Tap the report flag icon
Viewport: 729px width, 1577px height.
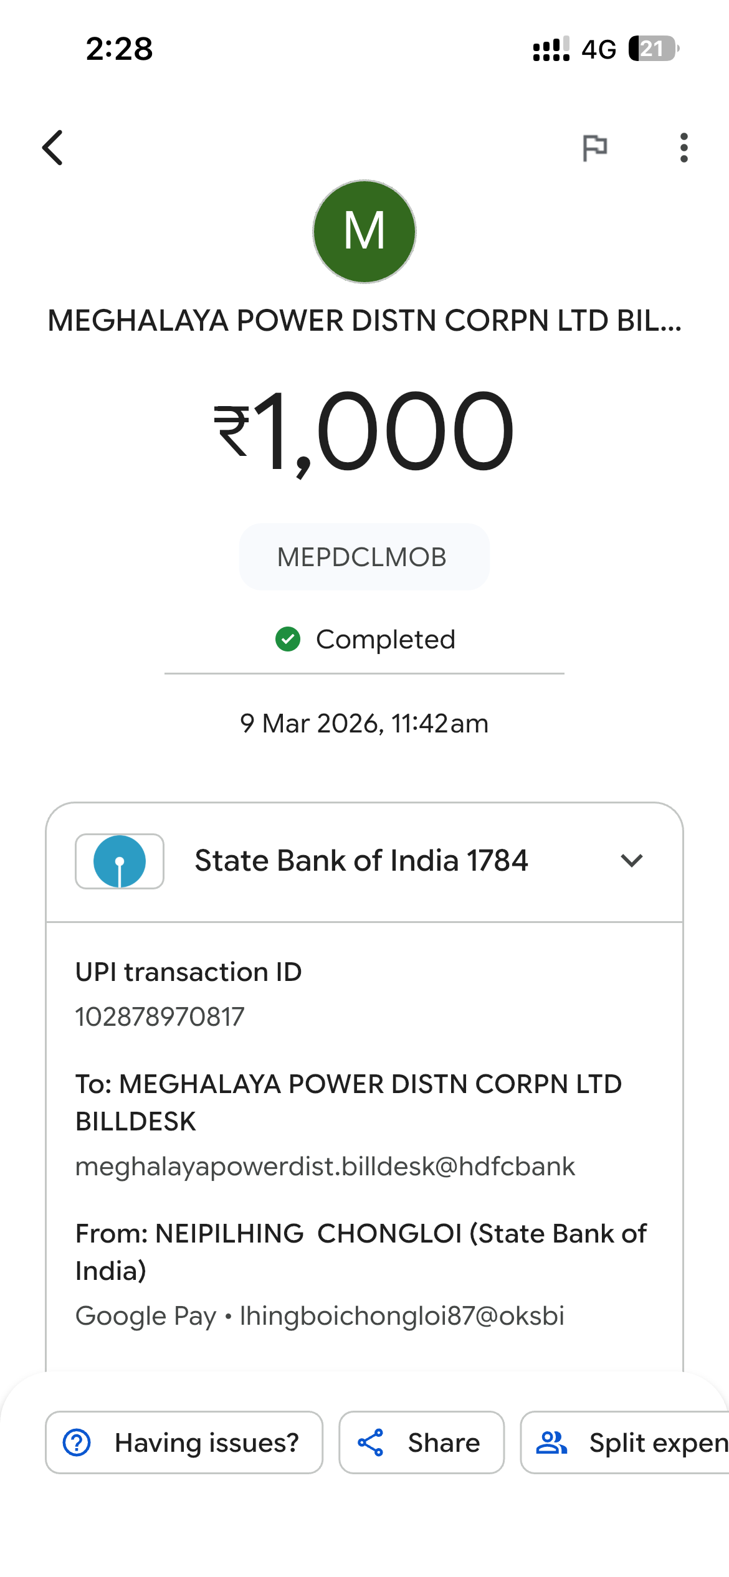[x=594, y=148]
